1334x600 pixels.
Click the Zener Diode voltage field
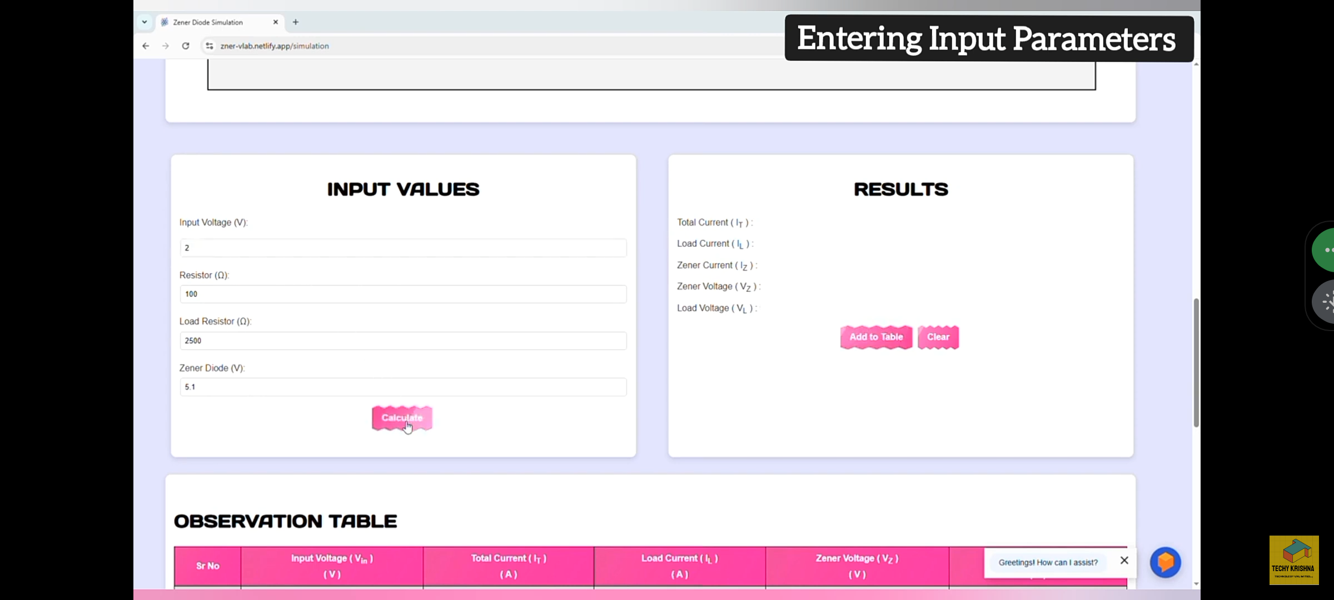[403, 387]
